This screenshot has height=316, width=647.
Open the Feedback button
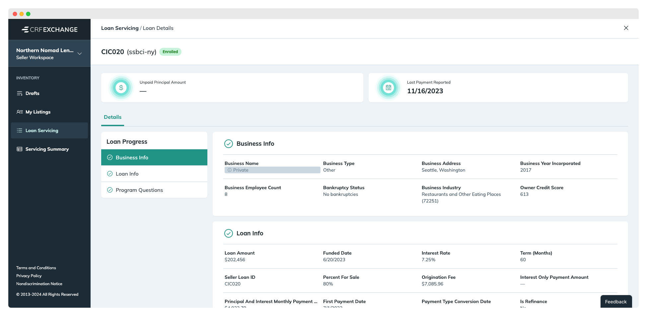click(x=616, y=301)
